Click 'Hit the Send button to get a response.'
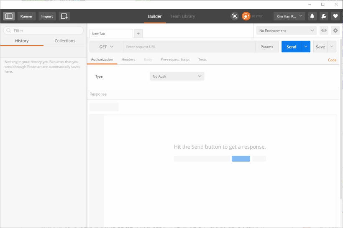This screenshot has width=343, height=228. (x=220, y=147)
